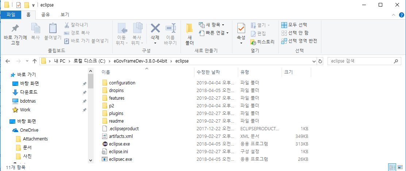
Task: Select 사진 folder under OneDrive
Action: pyautogui.click(x=24, y=156)
